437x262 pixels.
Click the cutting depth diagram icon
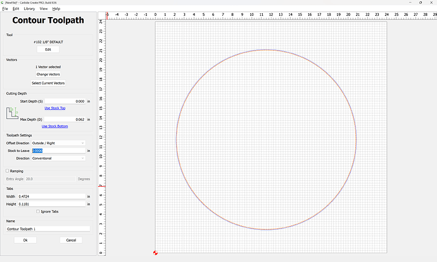12,114
